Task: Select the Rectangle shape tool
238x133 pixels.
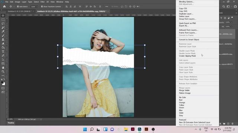Action: tap(3, 64)
